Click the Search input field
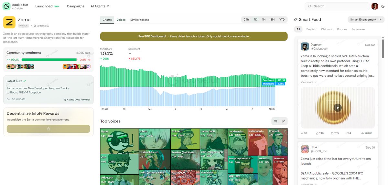This screenshot has height=185, width=388. click(x=337, y=6)
